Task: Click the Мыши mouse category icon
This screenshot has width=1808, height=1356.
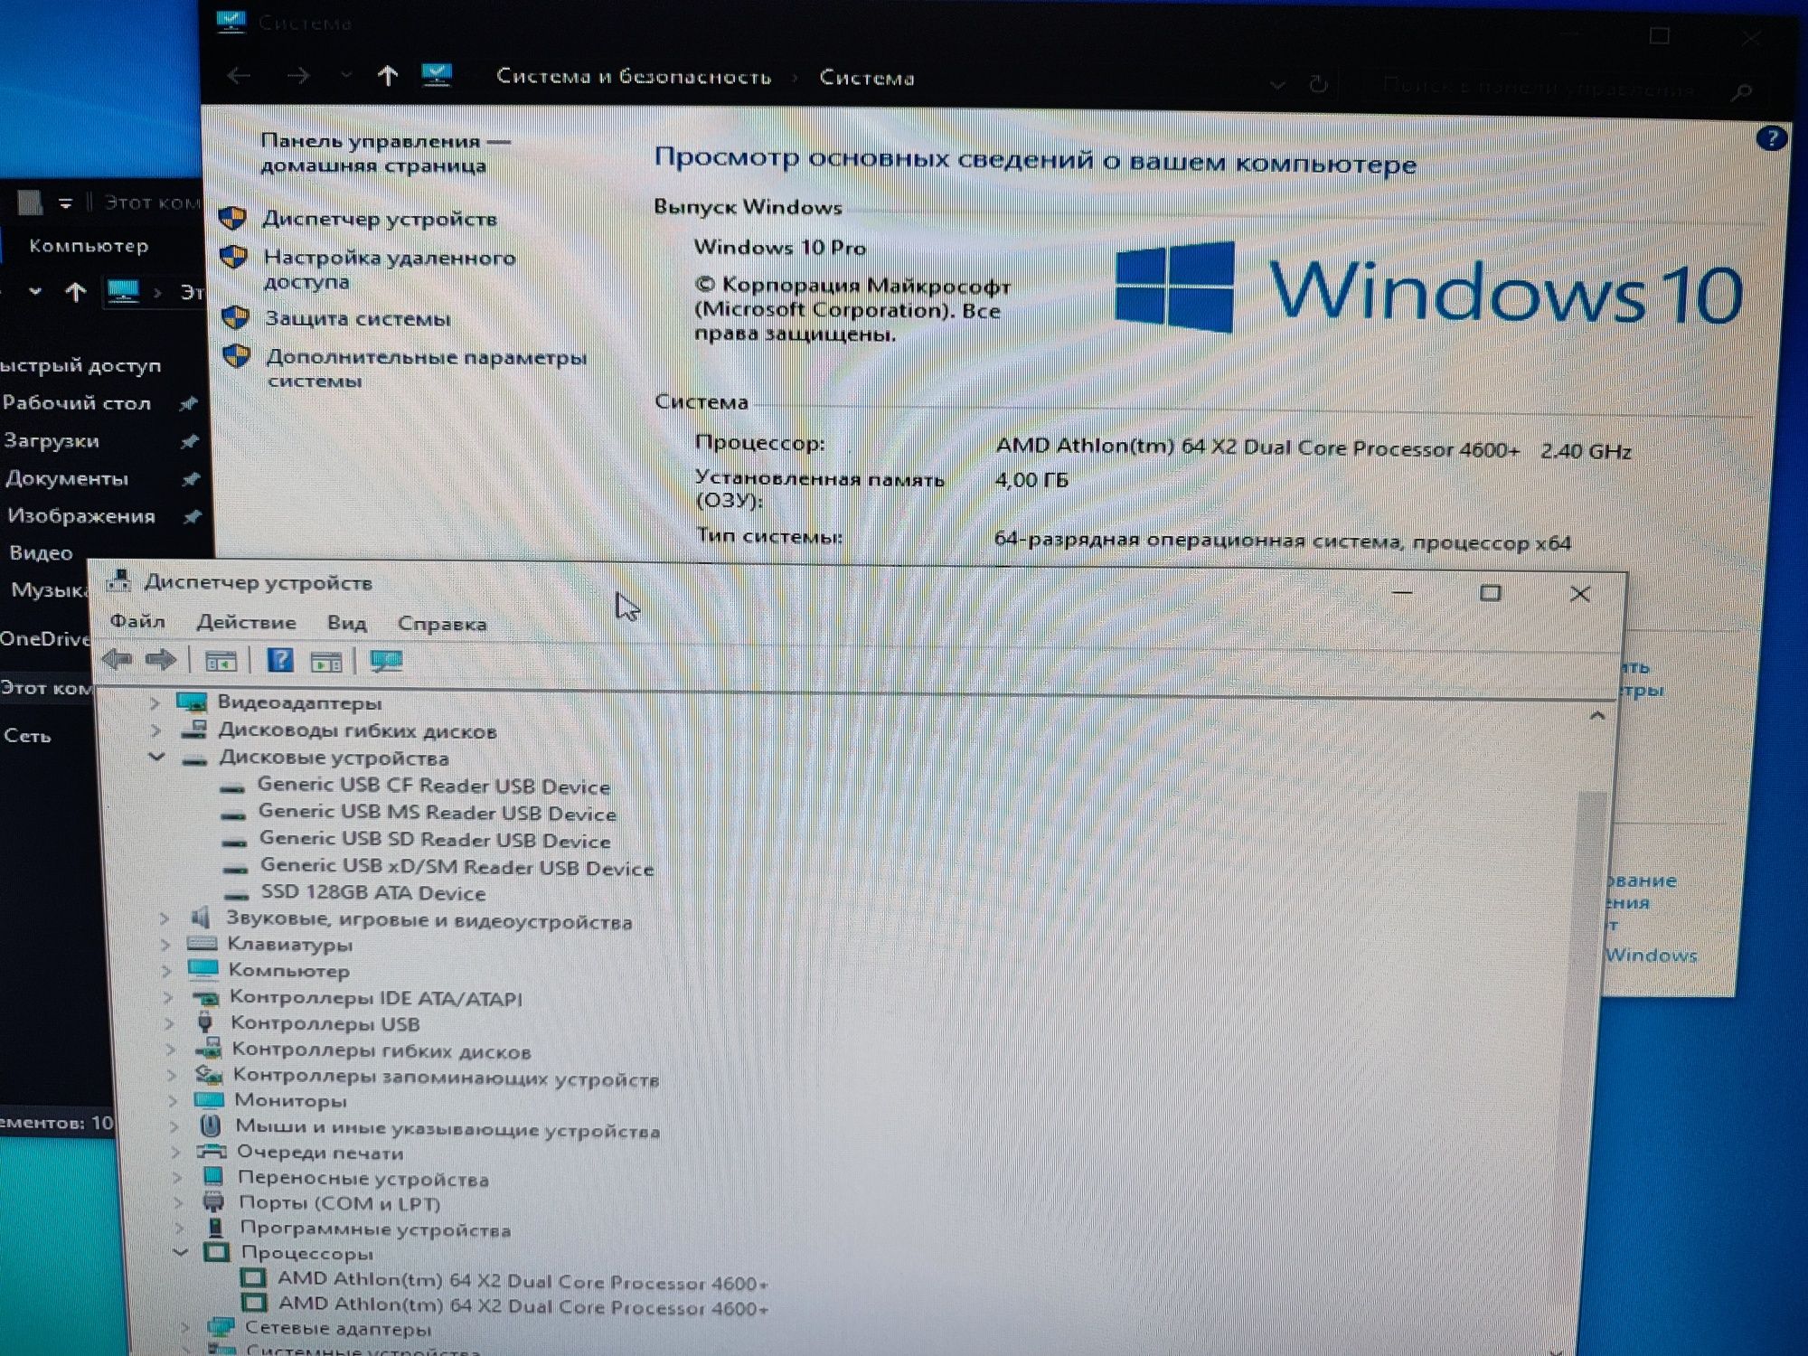Action: coord(211,1125)
